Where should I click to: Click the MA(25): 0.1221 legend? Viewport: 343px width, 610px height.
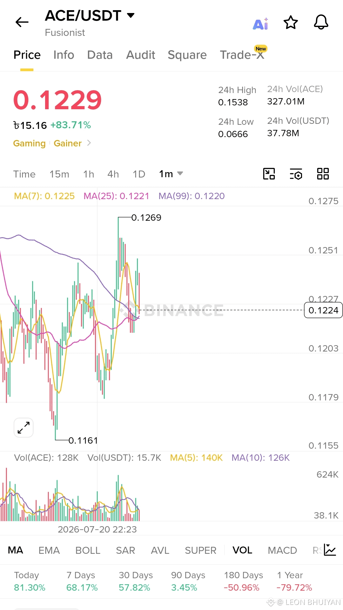point(116,196)
